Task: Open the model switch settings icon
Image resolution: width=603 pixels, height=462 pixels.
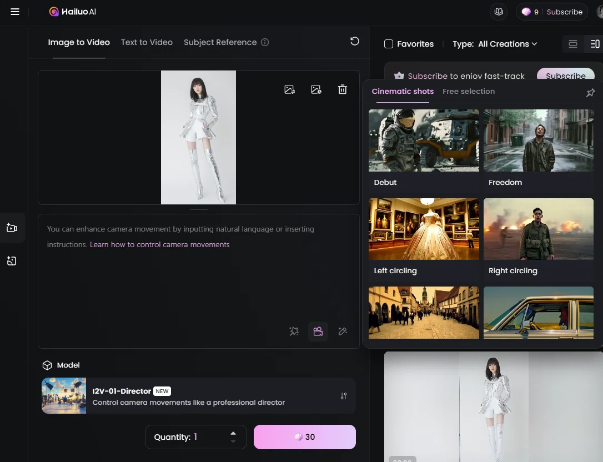Action: (344, 396)
